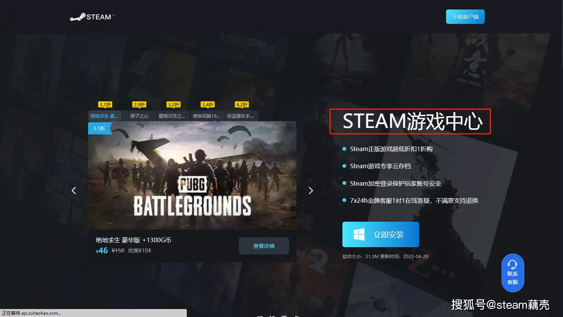Click the 3.4折 discount badge
The width and height of the screenshot is (563, 317).
point(208,104)
